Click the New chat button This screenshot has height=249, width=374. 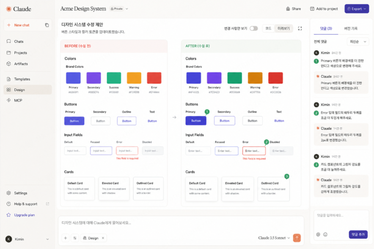coord(27,25)
